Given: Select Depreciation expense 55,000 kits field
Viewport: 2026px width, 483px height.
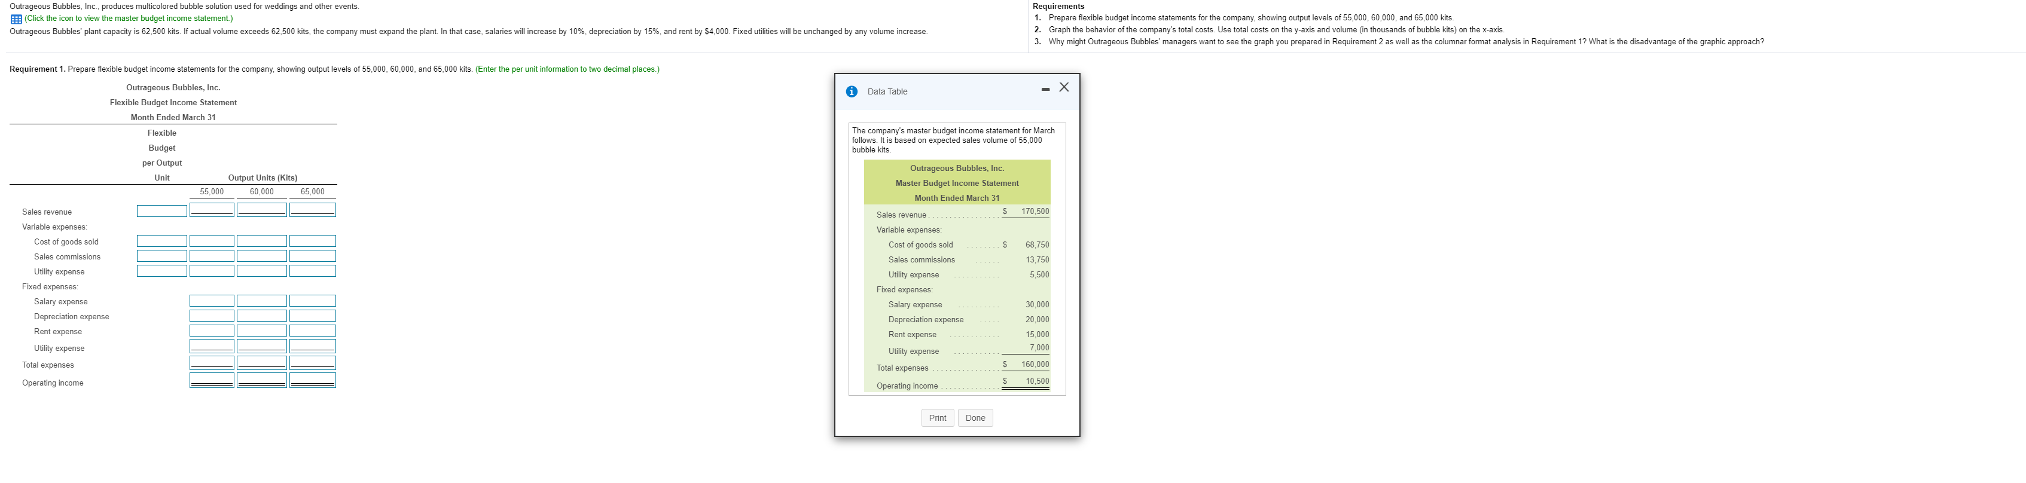Looking at the screenshot, I should (x=212, y=316).
